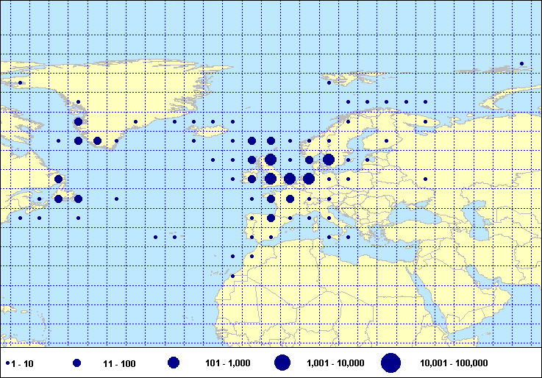Select the 1,001 - 10,000 legend circle
542x378 pixels.
282,363
